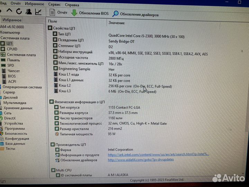This screenshot has height=187, width=249.
Task: Select the Engineering Sample row
Action: 74,69
